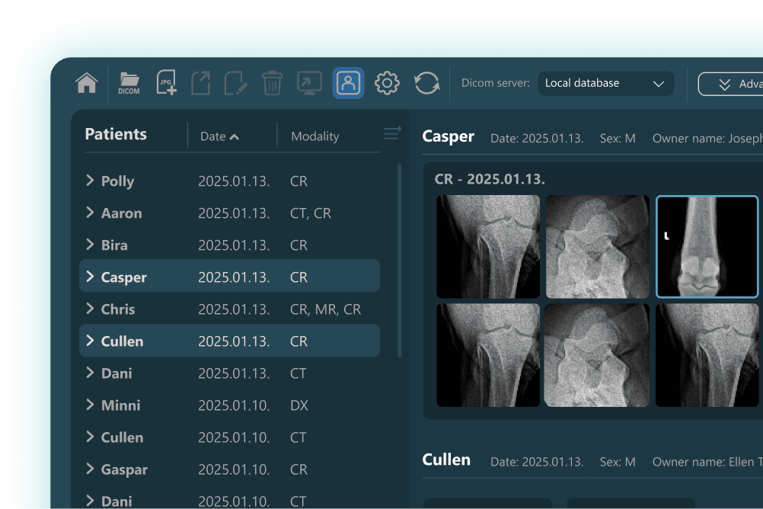Open a DICOM folder

pyautogui.click(x=129, y=83)
